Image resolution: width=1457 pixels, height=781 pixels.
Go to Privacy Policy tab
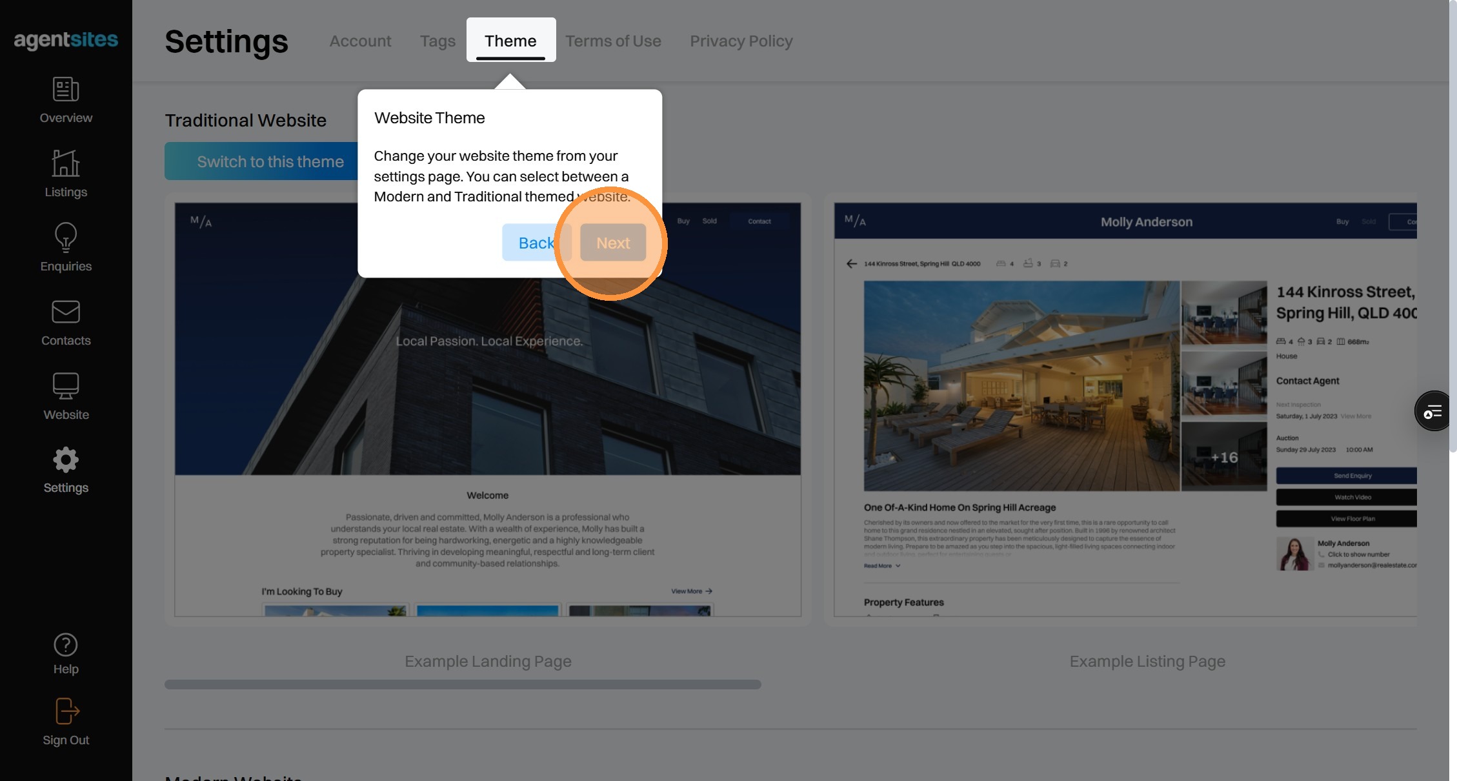(741, 41)
